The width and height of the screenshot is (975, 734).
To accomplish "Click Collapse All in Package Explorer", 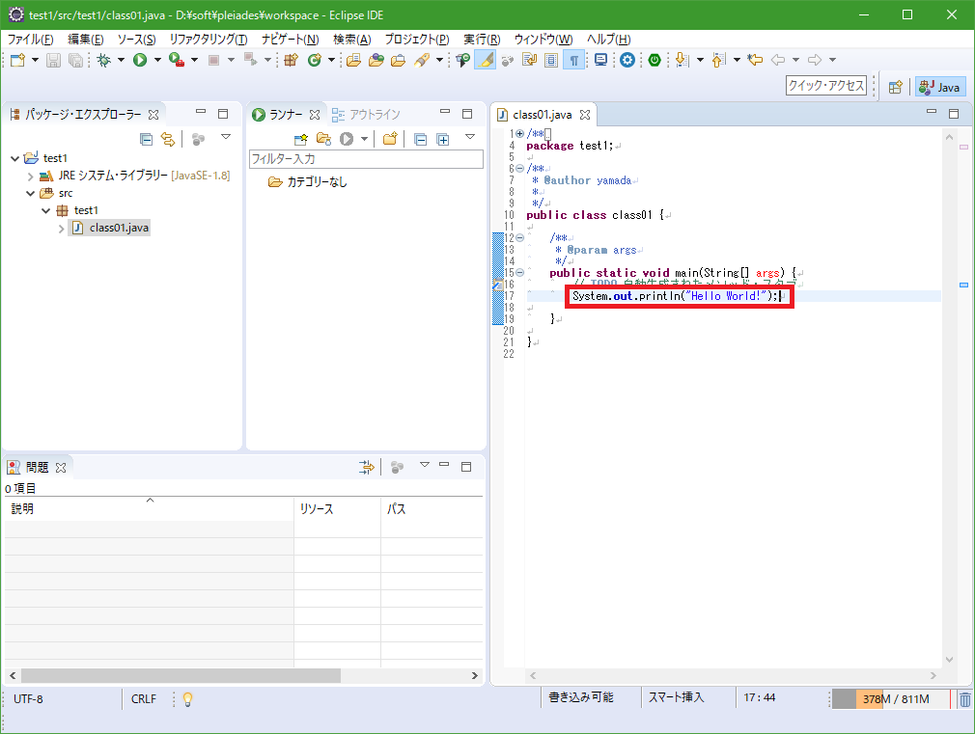I will (x=146, y=139).
